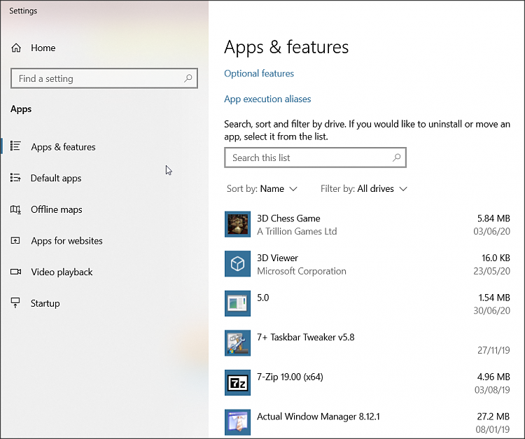Click the Apps & features page heading
525x439 pixels.
(x=286, y=47)
